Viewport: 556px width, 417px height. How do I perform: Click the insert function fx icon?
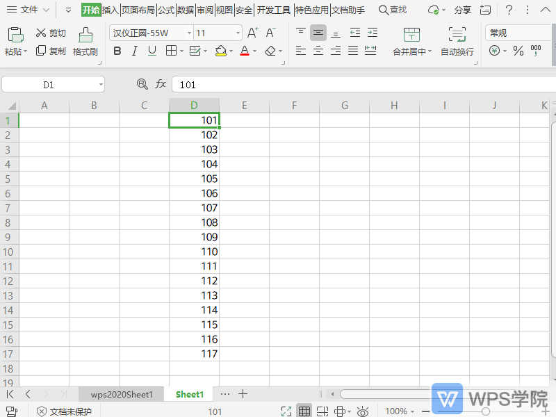point(161,84)
